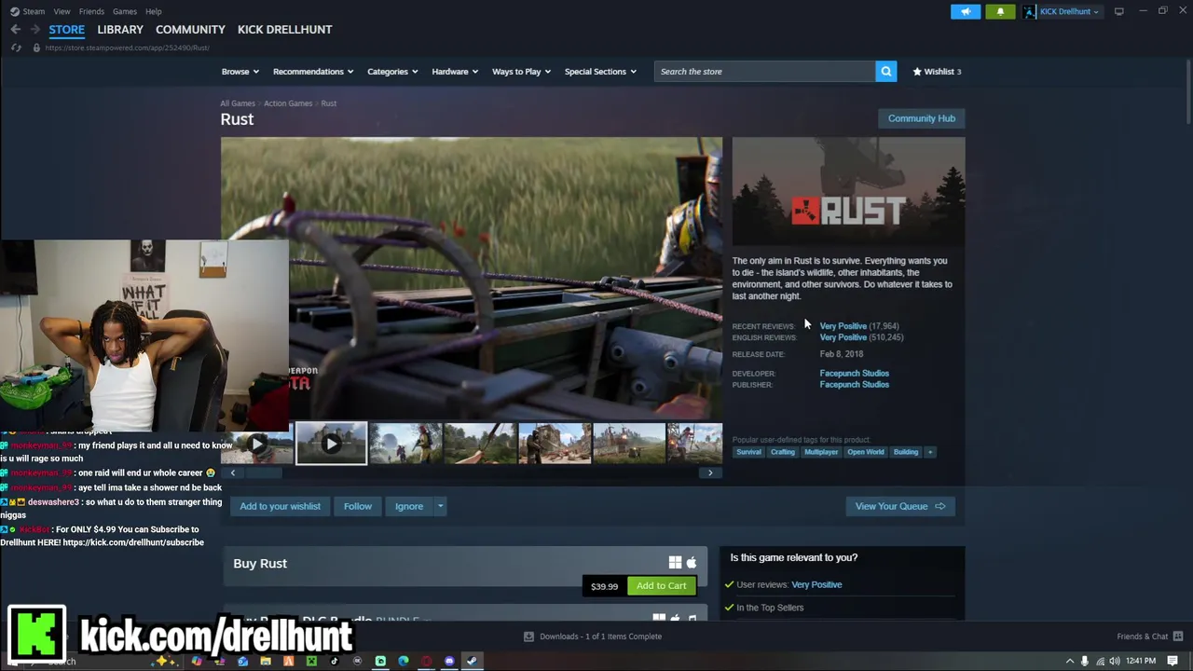
Task: Show hidden tray icons chevron
Action: [x=1069, y=662]
